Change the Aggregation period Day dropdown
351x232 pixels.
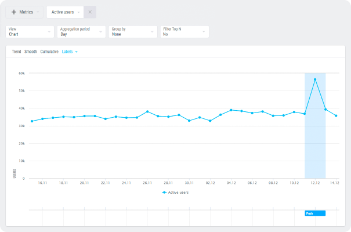[x=81, y=32]
